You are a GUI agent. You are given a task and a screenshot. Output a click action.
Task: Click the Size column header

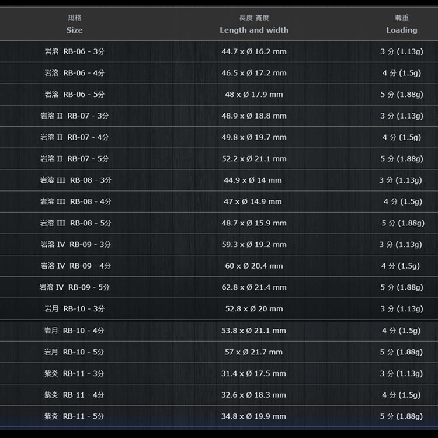(x=75, y=30)
